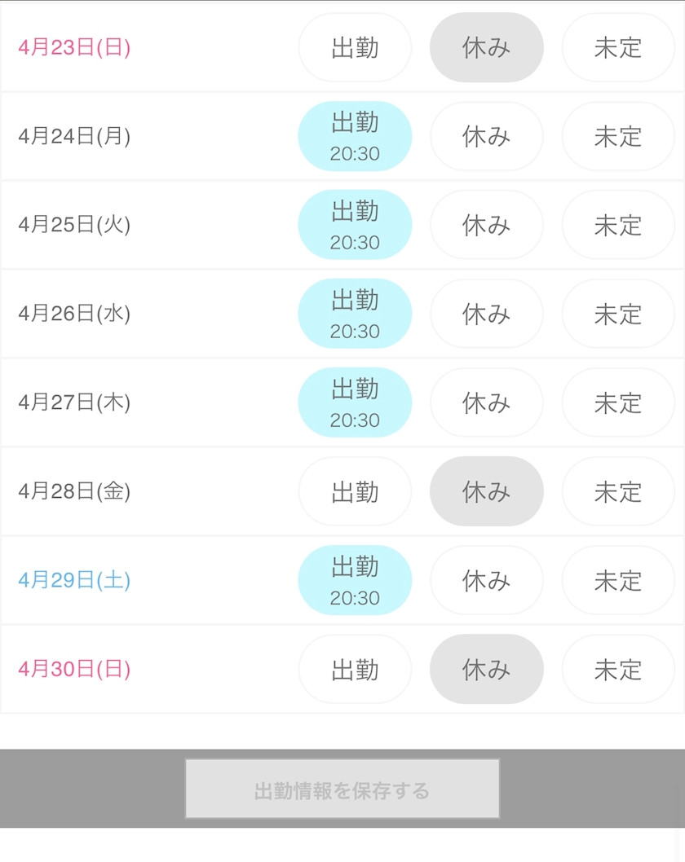Mark April 30 as 未定
Image resolution: width=685 pixels, height=862 pixels.
tap(618, 670)
